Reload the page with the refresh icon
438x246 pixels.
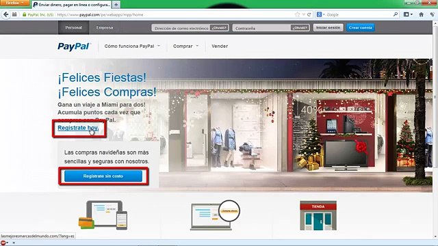pos(309,14)
